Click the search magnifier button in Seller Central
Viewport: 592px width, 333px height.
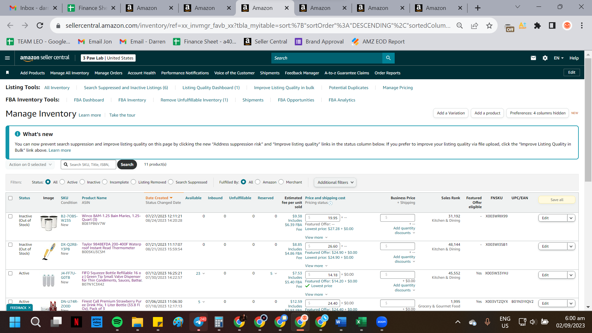pyautogui.click(x=388, y=58)
